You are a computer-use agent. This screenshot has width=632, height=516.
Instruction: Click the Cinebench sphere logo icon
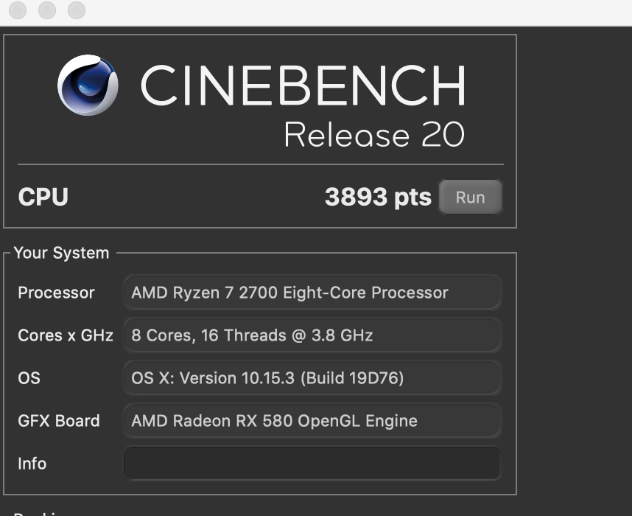pyautogui.click(x=88, y=85)
